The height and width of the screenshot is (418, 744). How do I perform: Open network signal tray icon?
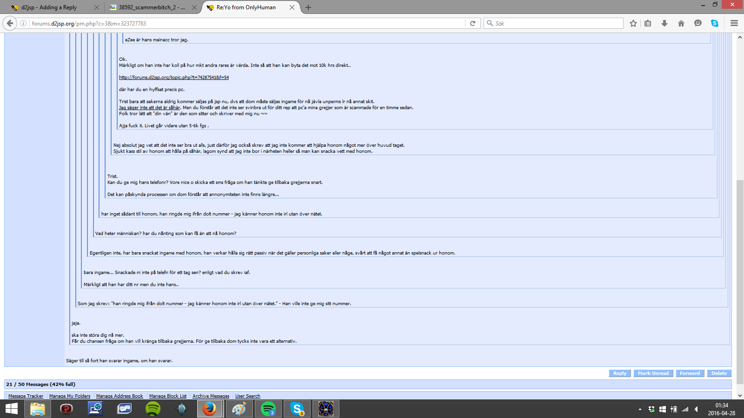tap(685, 409)
